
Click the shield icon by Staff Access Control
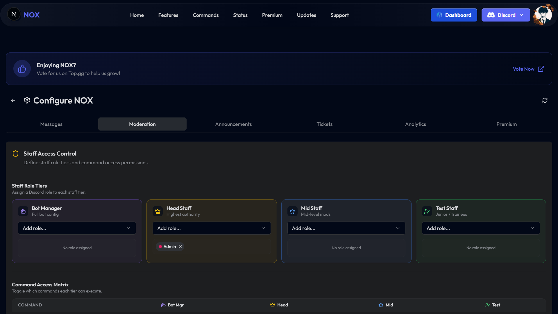[x=16, y=154]
